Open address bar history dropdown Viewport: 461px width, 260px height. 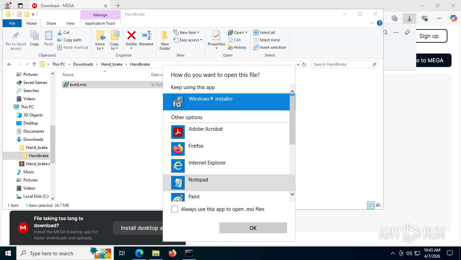(x=298, y=64)
